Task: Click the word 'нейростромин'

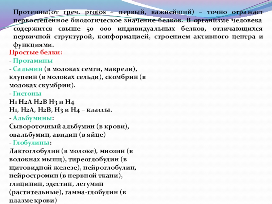Action: pos(34,176)
